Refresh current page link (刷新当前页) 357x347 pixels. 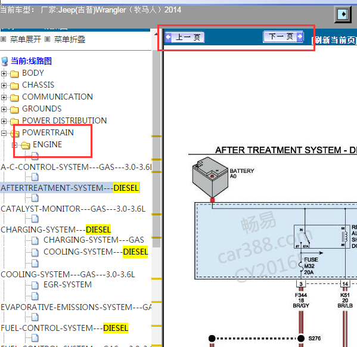click(x=334, y=41)
